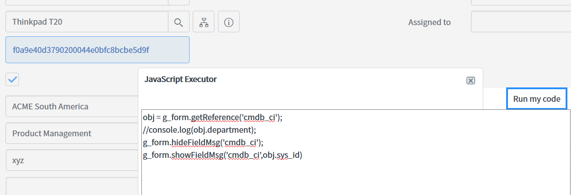Click the Run my code button
The image size is (571, 195).
click(537, 99)
